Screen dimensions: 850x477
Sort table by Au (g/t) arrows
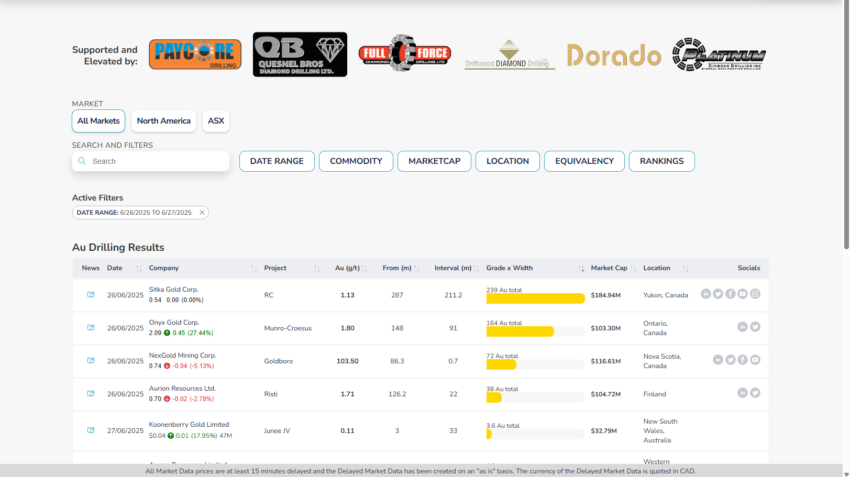coord(365,269)
